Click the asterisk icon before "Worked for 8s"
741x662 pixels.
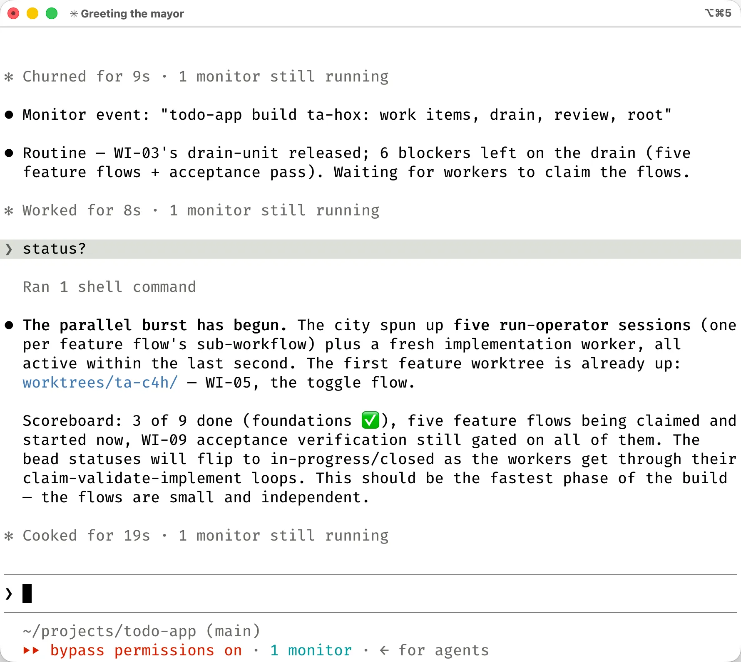pyautogui.click(x=9, y=211)
